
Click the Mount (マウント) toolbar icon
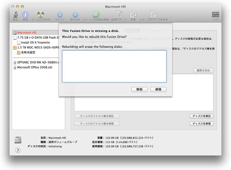(60, 15)
